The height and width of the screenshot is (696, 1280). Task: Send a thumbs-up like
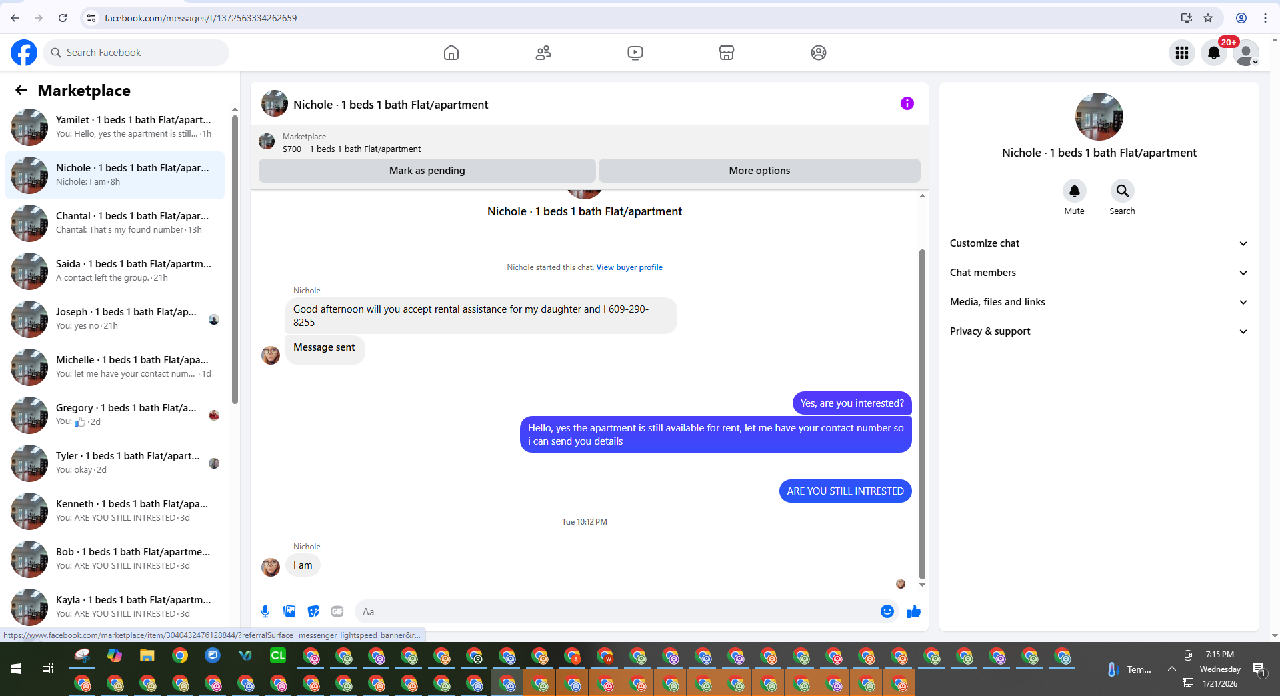[913, 611]
